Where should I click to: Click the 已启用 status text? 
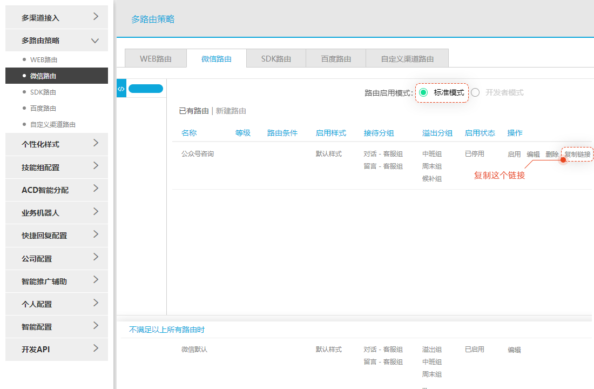[x=475, y=349]
